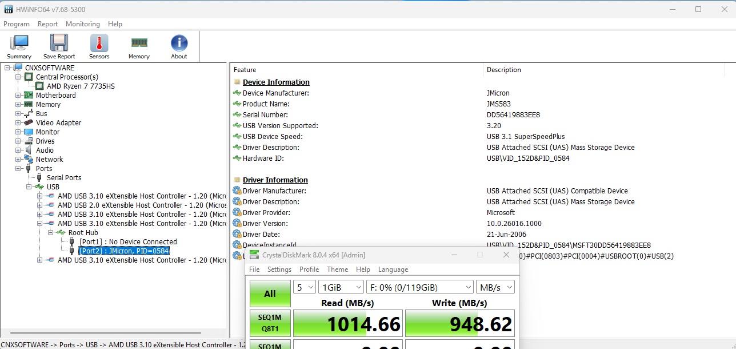This screenshot has height=349, width=736.
Task: Expand the Video Adapter tree node
Action: click(18, 123)
